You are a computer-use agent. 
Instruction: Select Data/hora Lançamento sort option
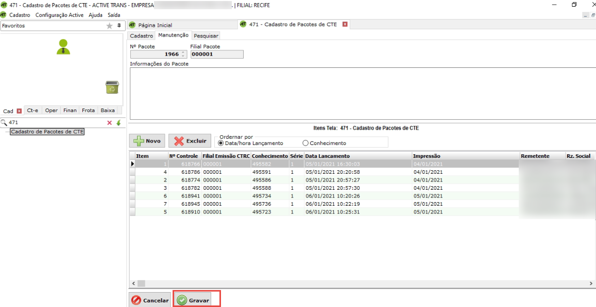pyautogui.click(x=222, y=143)
